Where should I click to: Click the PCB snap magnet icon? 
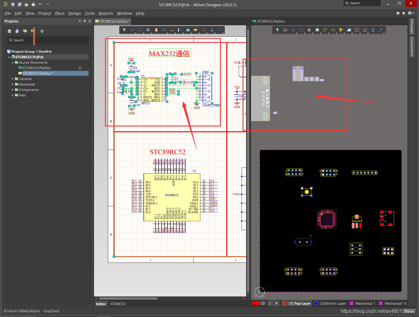285,30
